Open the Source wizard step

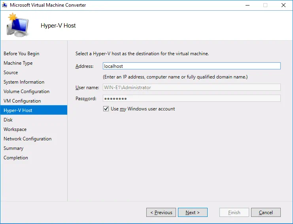coord(11,73)
